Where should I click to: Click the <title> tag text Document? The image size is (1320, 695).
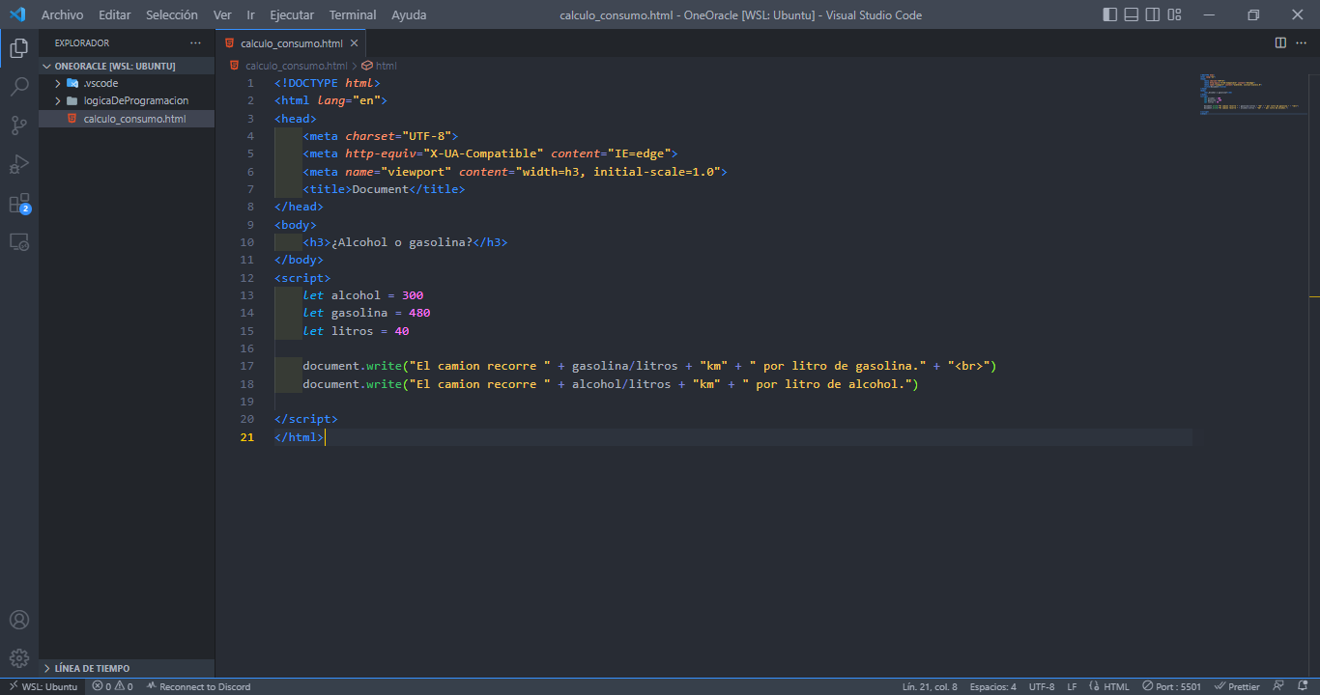(x=381, y=189)
